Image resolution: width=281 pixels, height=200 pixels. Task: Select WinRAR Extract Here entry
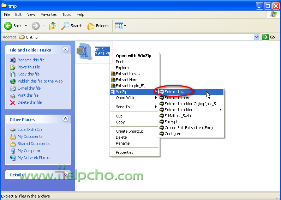pyautogui.click(x=134, y=80)
